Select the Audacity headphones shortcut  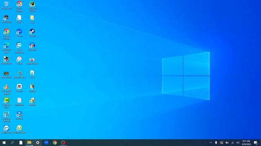pos(32,47)
